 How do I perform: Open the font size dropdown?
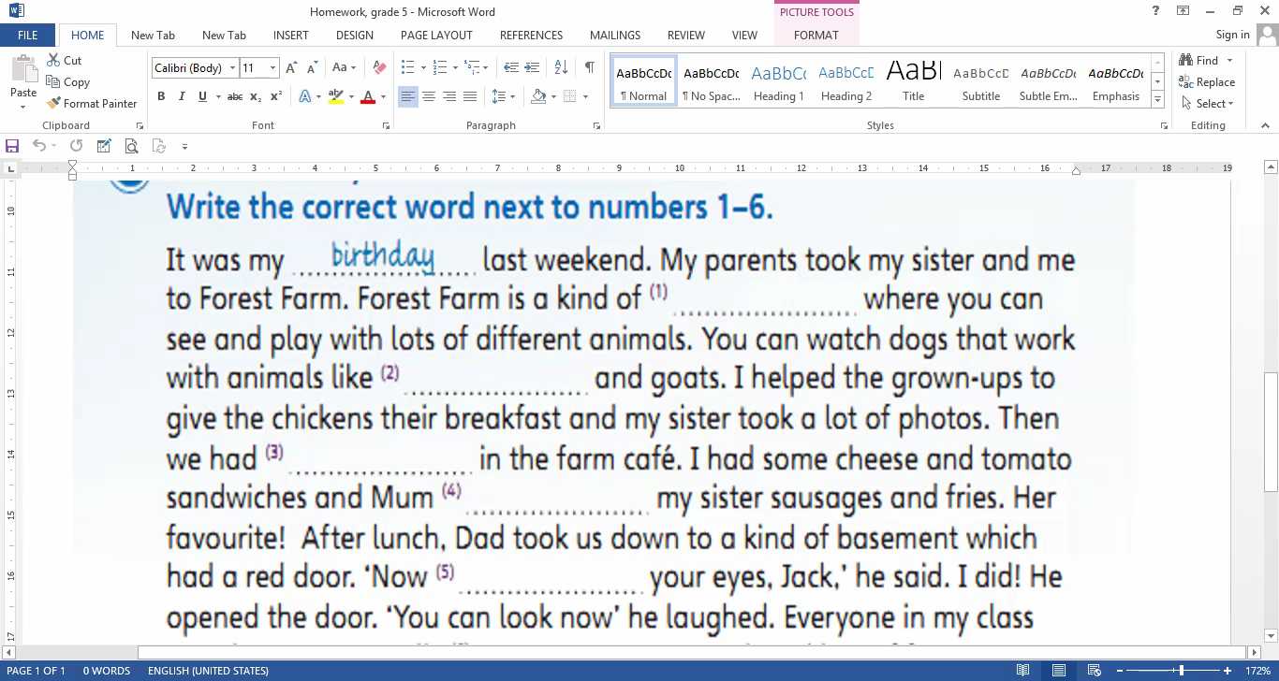tap(273, 67)
